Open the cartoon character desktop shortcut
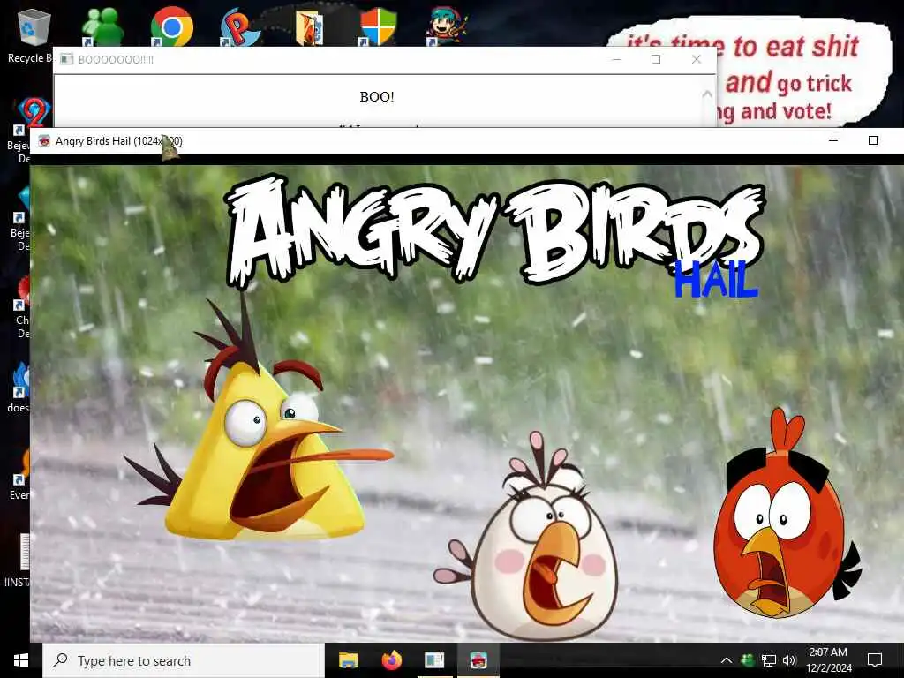The width and height of the screenshot is (904, 678). tap(447, 27)
